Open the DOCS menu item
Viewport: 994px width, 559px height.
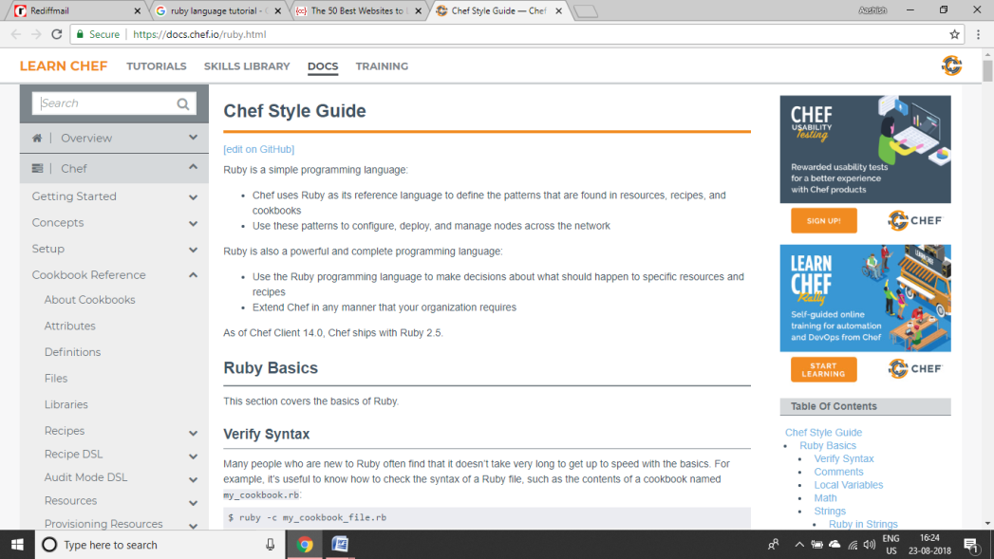pyautogui.click(x=323, y=65)
